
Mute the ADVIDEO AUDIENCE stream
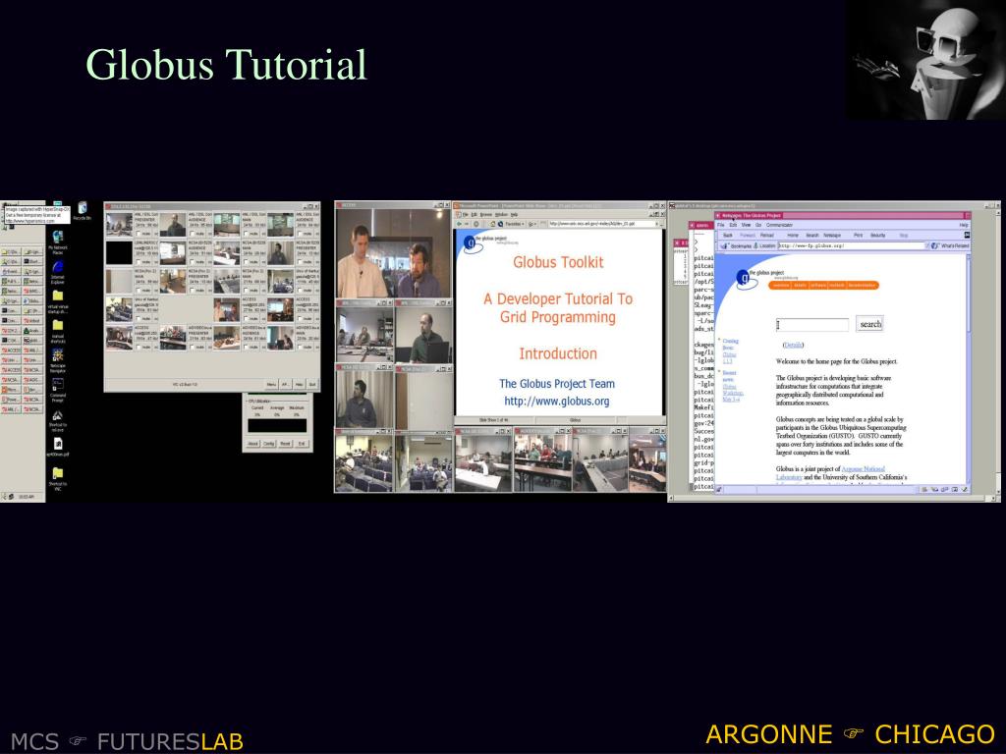tap(246, 347)
